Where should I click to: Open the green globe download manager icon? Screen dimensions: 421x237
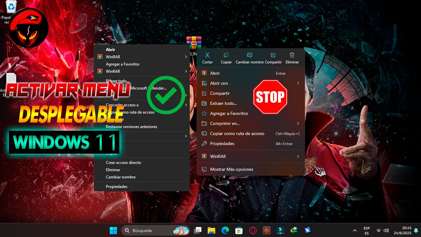pyautogui.click(x=294, y=230)
